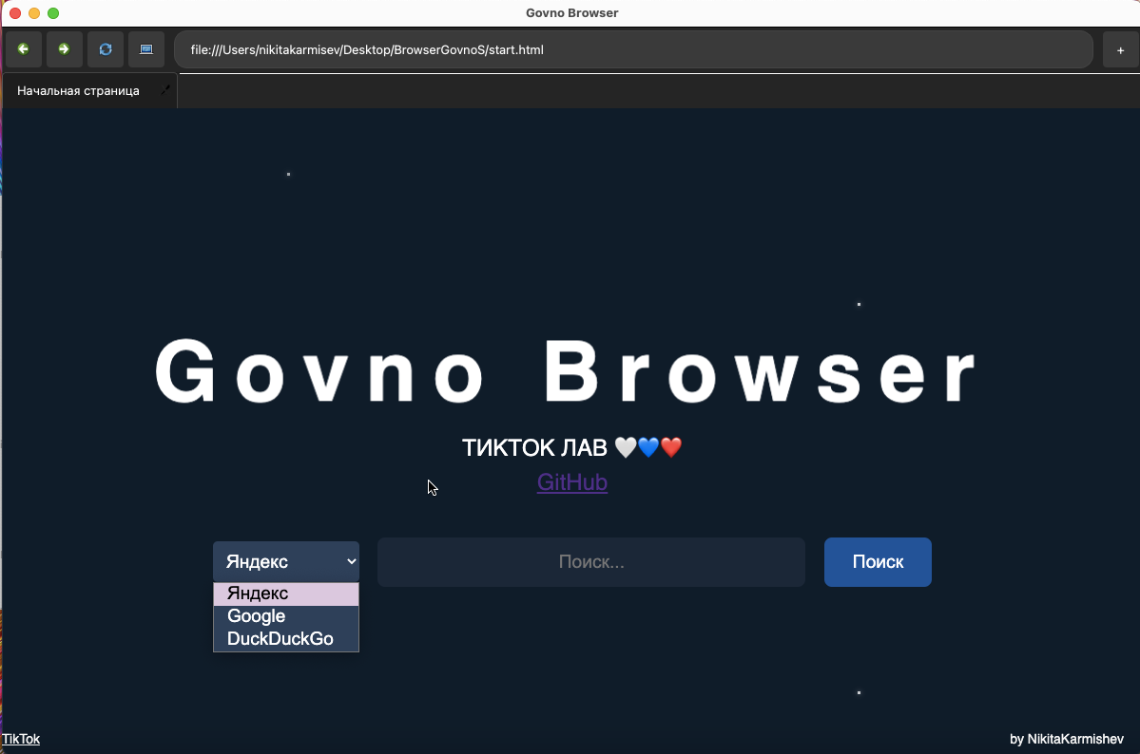Viewport: 1140px width, 754px height.
Task: Click the Govno Browser heading
Action: click(x=567, y=372)
